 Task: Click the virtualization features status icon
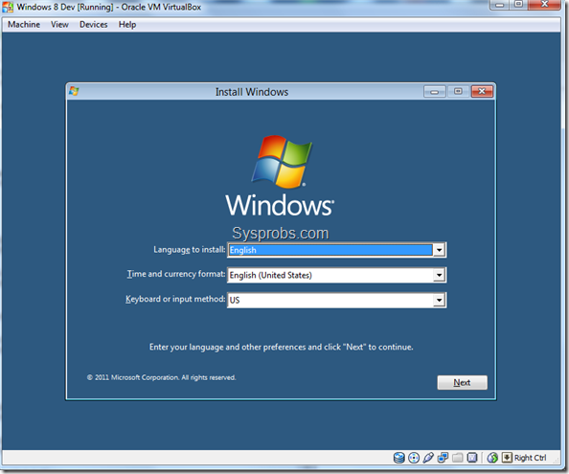click(472, 458)
